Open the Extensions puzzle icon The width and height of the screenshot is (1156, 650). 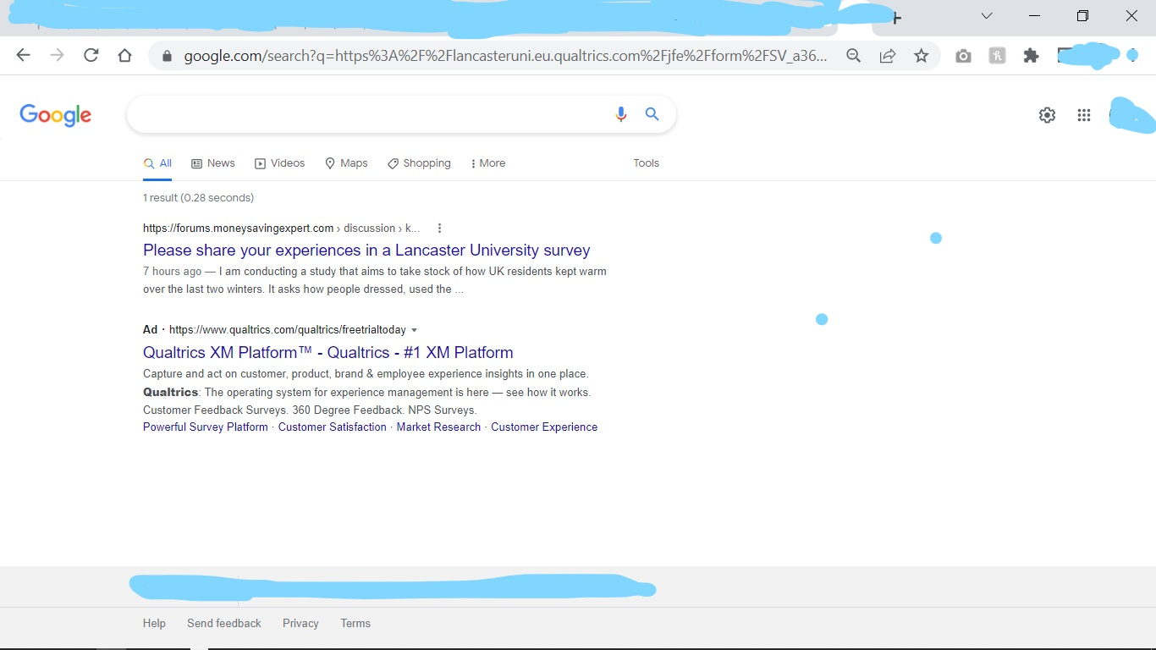[1031, 56]
